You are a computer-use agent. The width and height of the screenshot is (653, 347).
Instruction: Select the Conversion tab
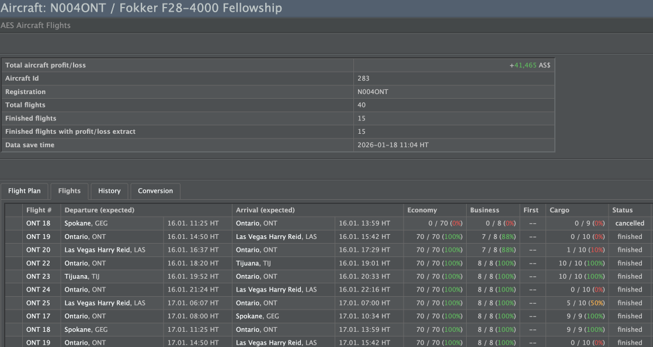pos(155,191)
